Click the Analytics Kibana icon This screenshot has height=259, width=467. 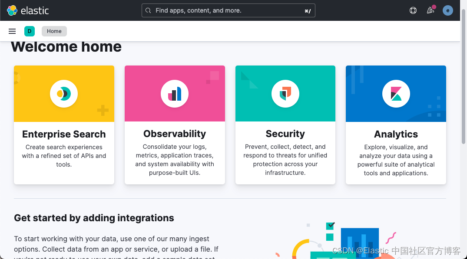396,94
